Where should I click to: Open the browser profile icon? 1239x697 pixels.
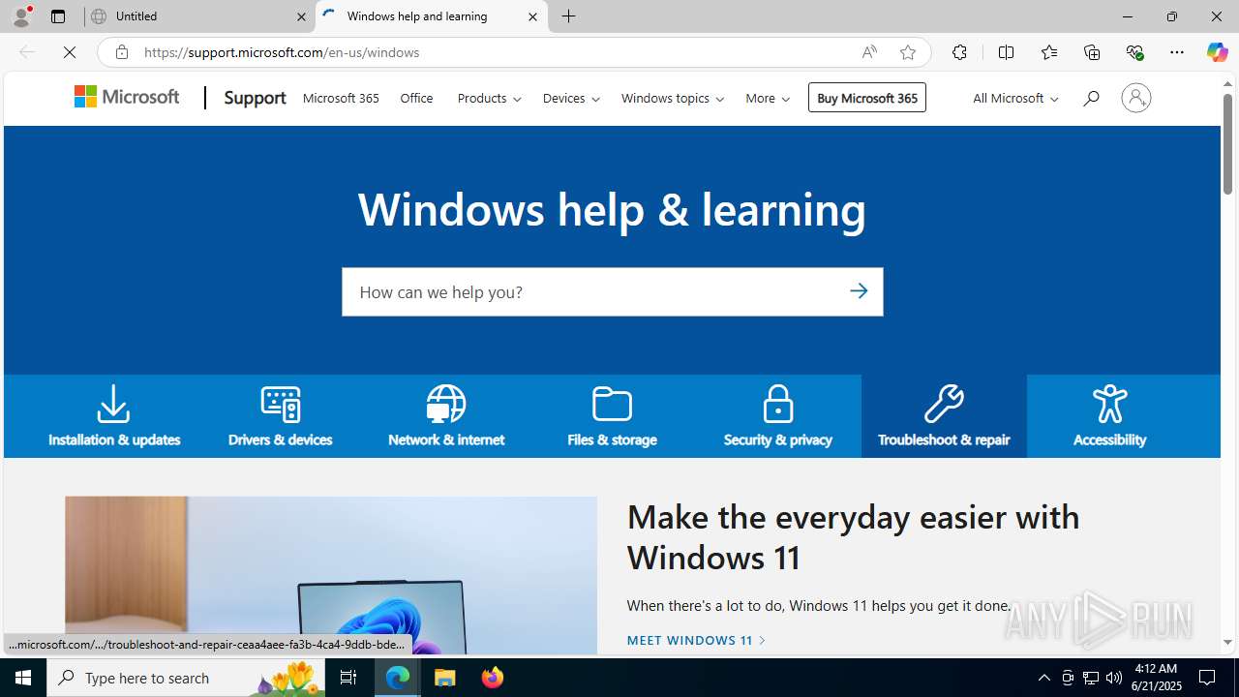21,16
